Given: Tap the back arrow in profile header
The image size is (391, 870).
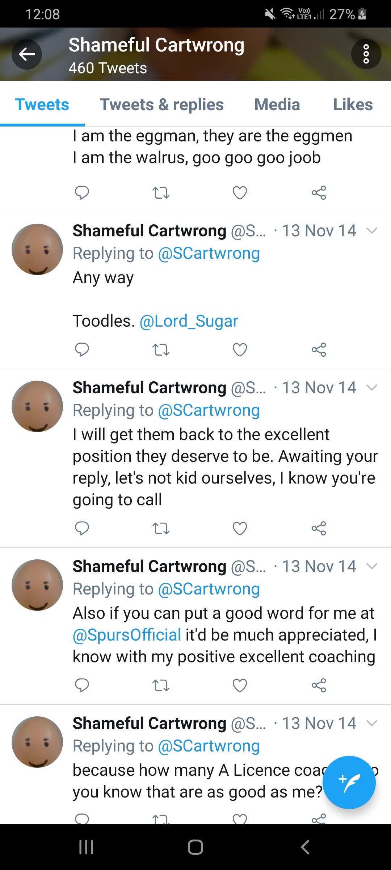Looking at the screenshot, I should (27, 54).
